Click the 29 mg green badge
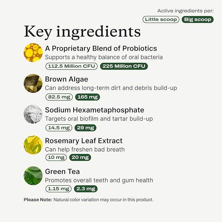 85,128
